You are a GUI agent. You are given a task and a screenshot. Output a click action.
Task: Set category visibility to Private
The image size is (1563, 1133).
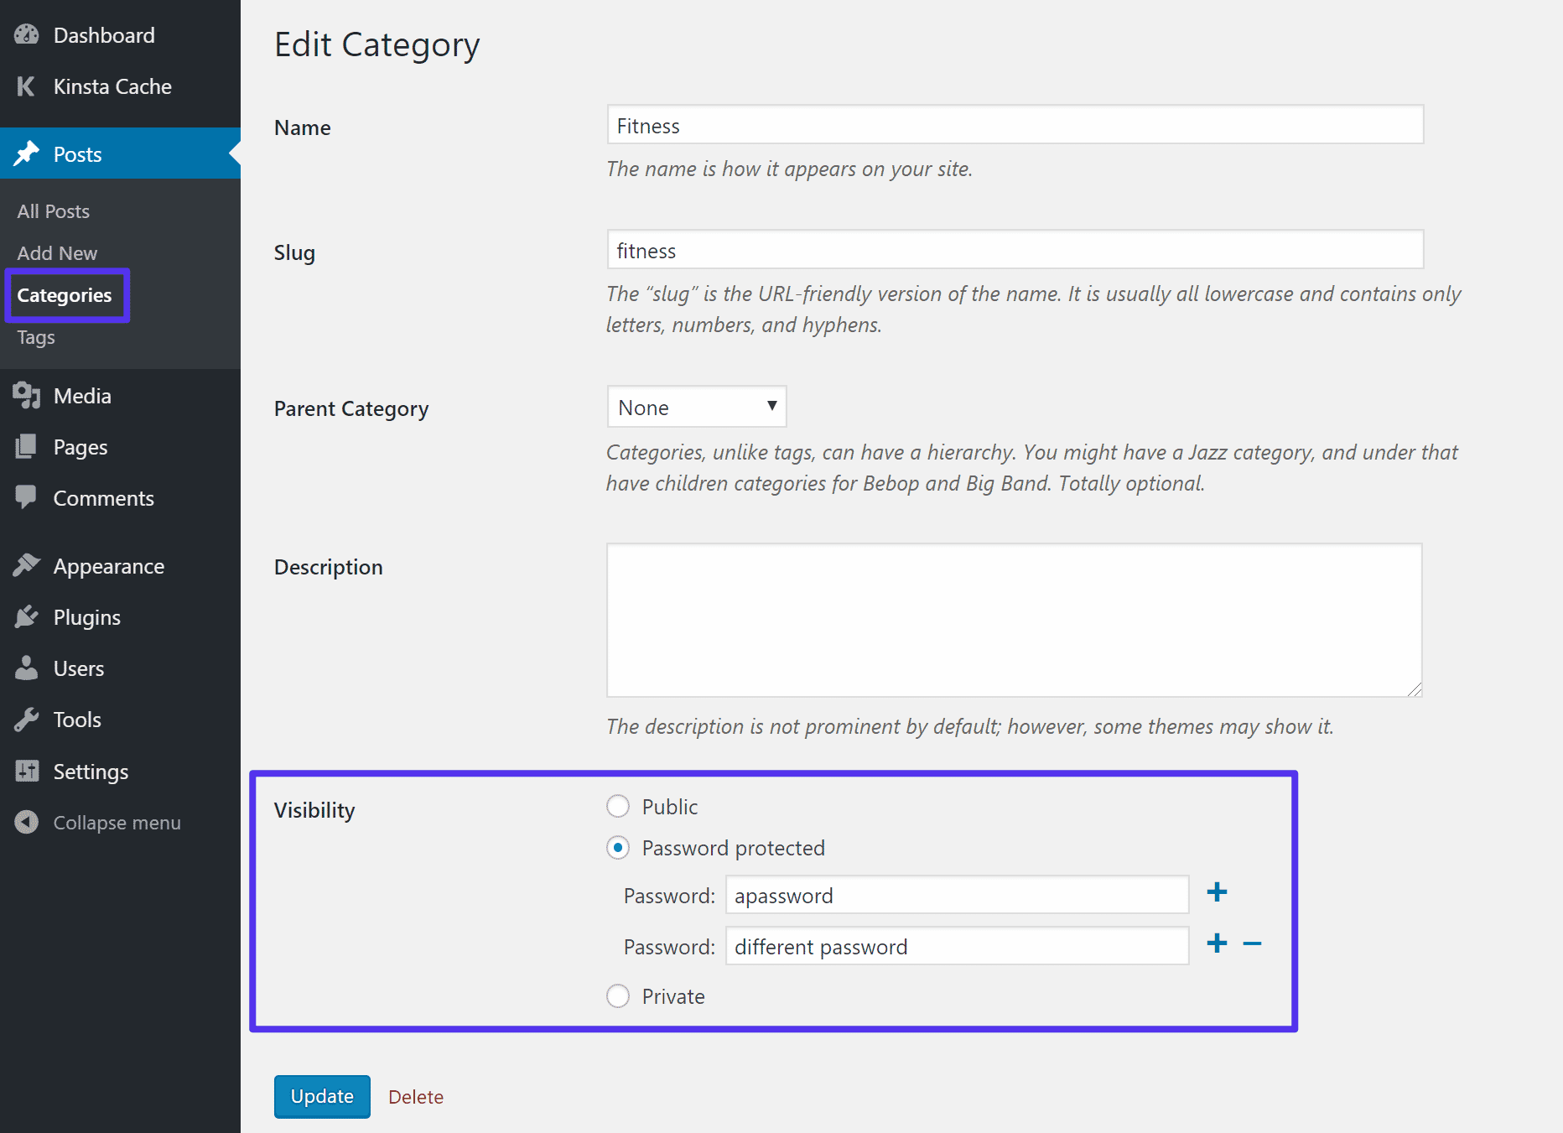(618, 996)
